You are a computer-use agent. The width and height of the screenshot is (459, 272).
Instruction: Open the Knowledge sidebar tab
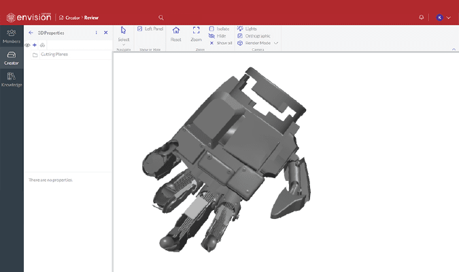point(12,80)
